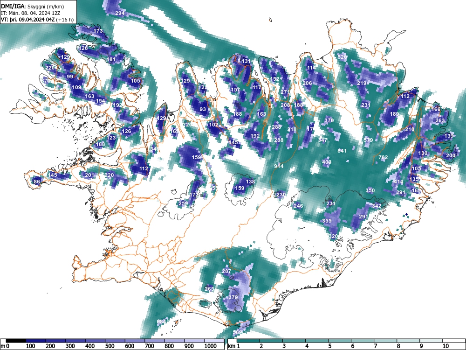Click the visibility value 200

(451, 155)
